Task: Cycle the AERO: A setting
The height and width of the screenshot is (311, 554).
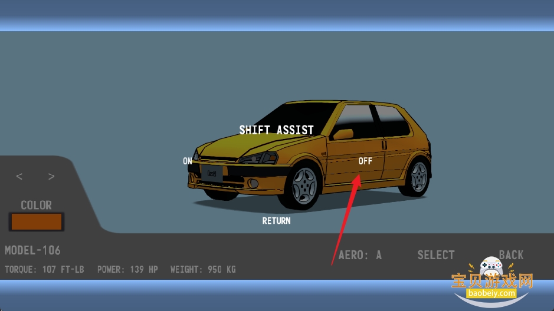Action: tap(360, 255)
